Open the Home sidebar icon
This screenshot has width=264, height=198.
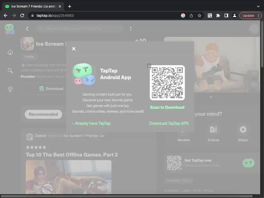(x=10, y=52)
